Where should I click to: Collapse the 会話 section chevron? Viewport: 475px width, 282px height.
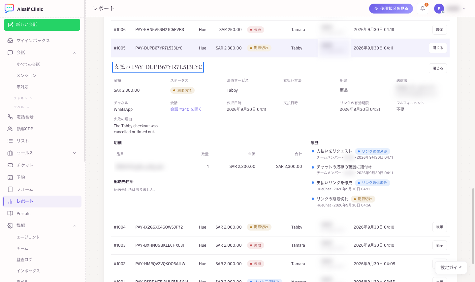click(75, 53)
